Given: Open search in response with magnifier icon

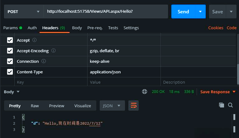Looking at the screenshot, I should [230, 105].
